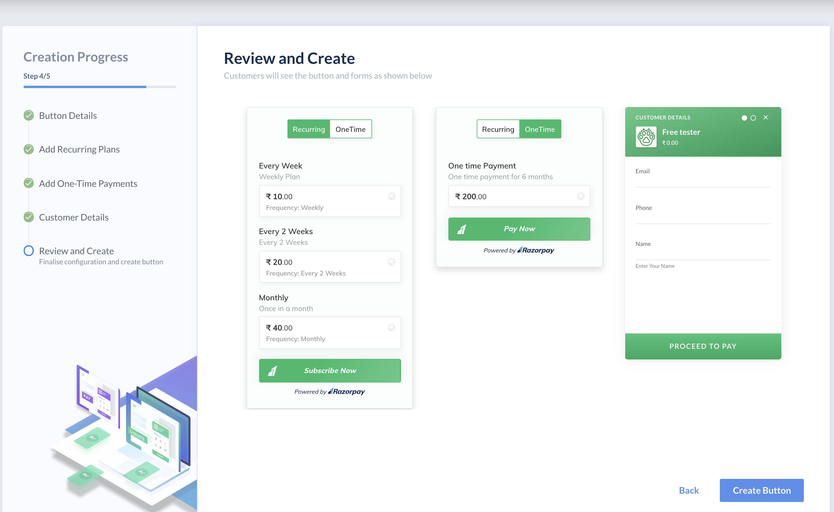Click the ₹ 0.00 amount in form header
834x512 pixels.
point(670,143)
